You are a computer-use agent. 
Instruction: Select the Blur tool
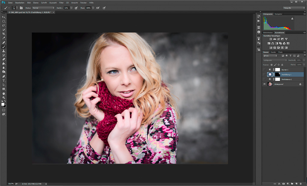4,68
